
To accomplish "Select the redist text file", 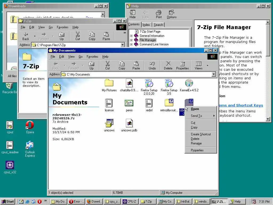I will 149,105.
